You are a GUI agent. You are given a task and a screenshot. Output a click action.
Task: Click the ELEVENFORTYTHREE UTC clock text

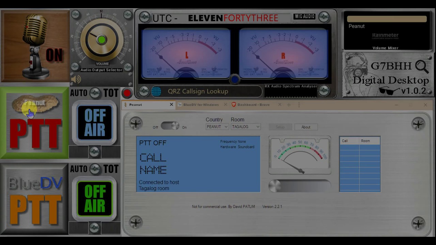[233, 18]
